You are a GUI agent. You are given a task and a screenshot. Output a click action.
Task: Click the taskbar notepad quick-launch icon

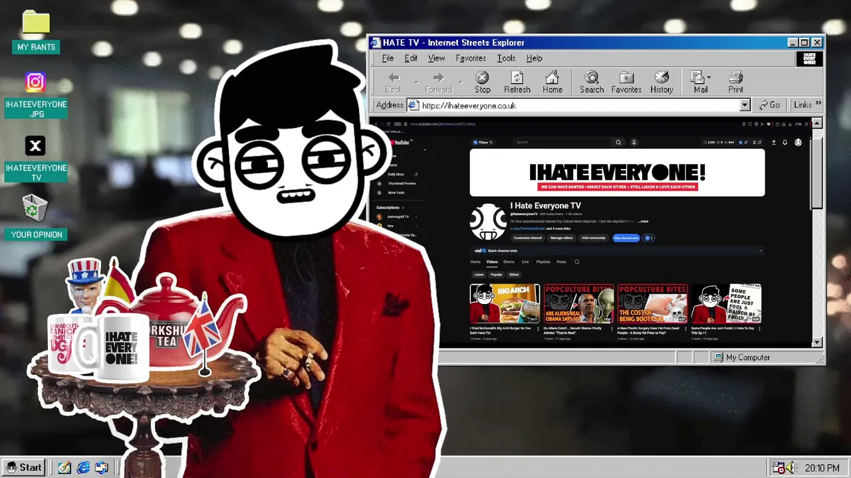(64, 467)
